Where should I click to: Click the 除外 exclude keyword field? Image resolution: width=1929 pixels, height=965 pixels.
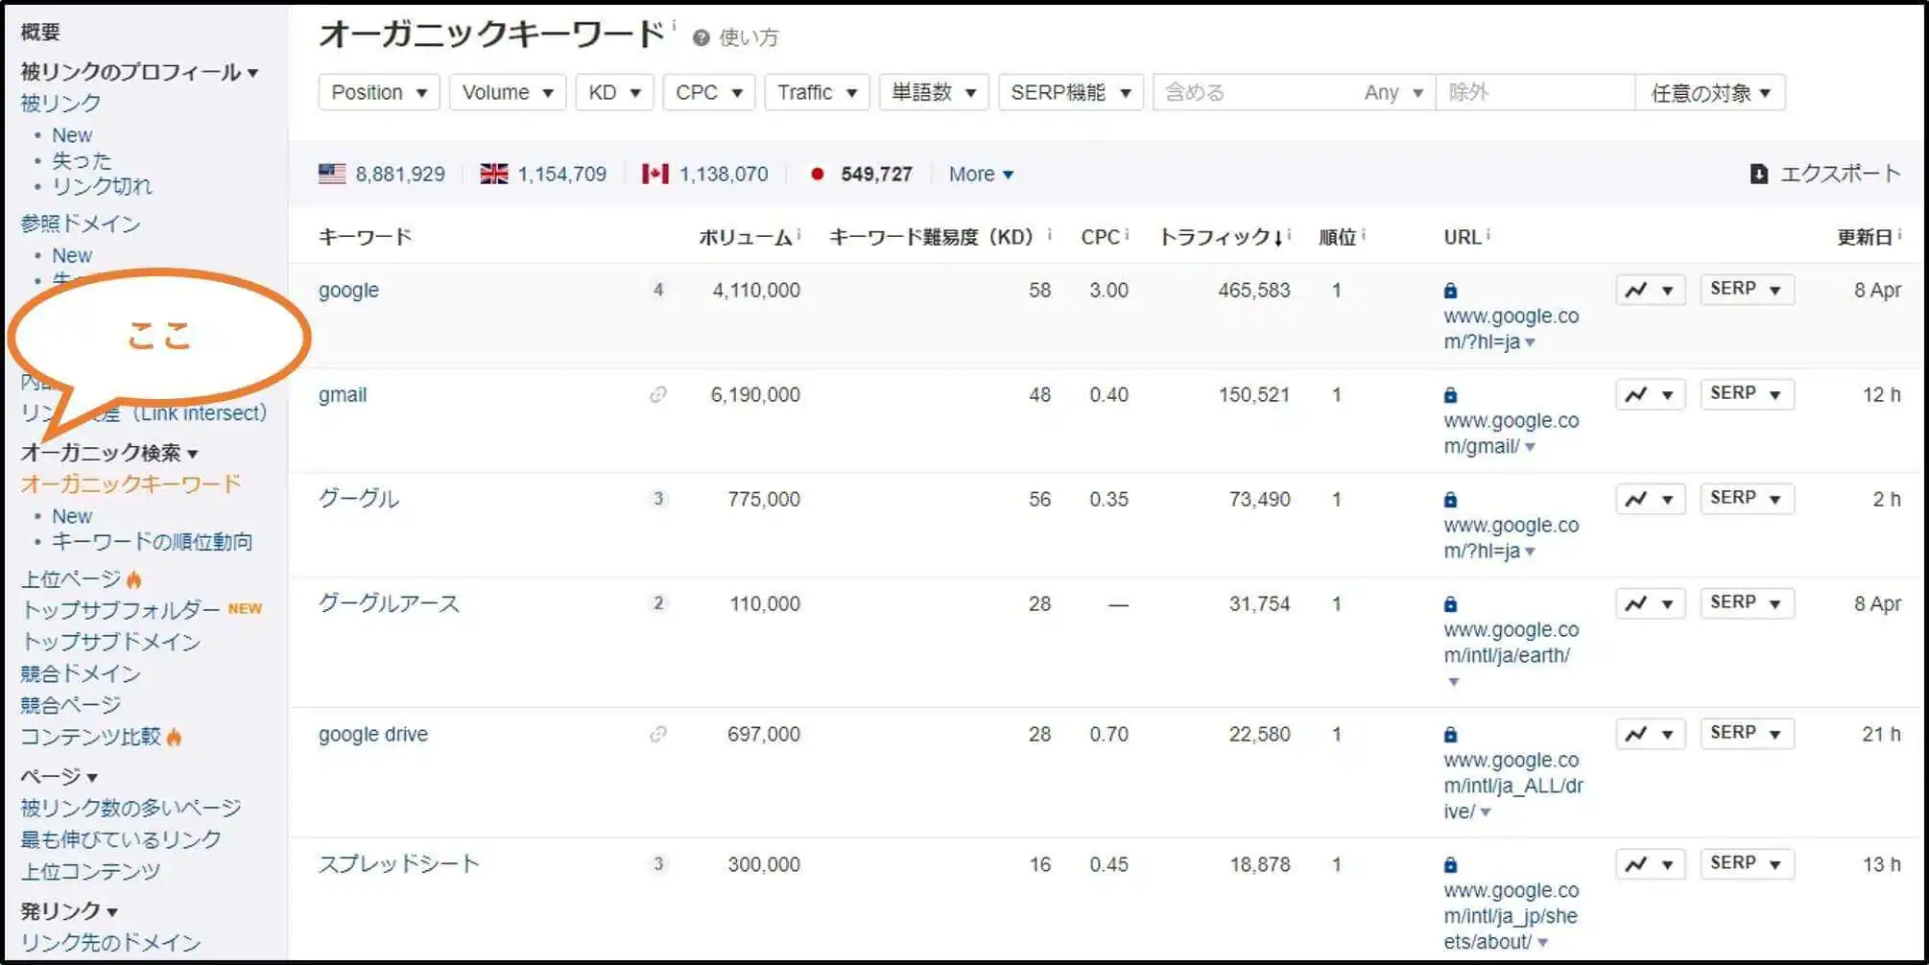click(x=1535, y=92)
